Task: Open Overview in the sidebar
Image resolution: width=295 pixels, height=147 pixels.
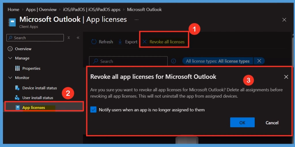Action: click(x=23, y=49)
